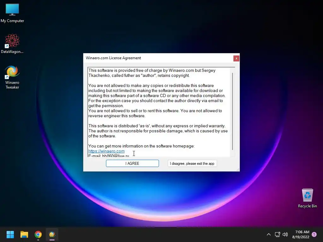Click the dialog resize grip corner

coord(238,170)
